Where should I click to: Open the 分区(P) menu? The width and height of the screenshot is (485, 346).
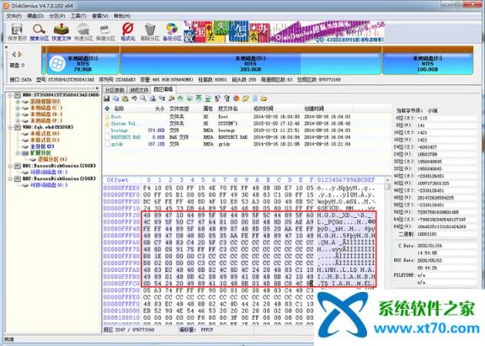click(x=57, y=16)
